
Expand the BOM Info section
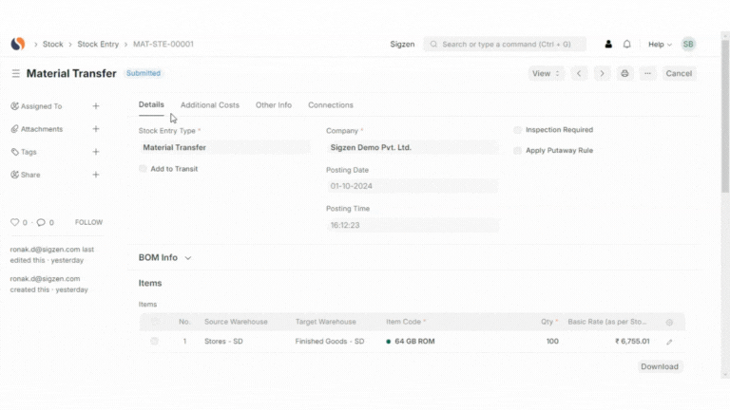click(165, 257)
